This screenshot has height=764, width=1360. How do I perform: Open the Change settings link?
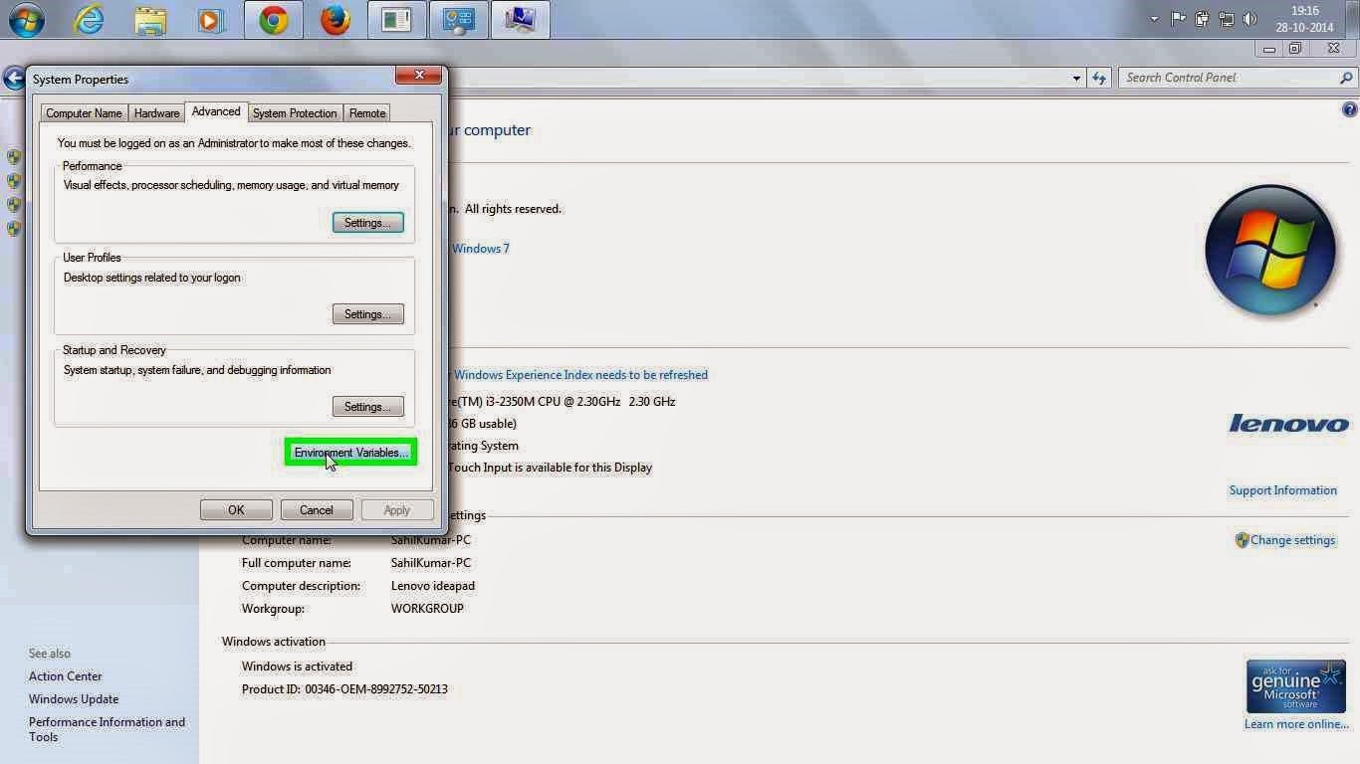1293,539
